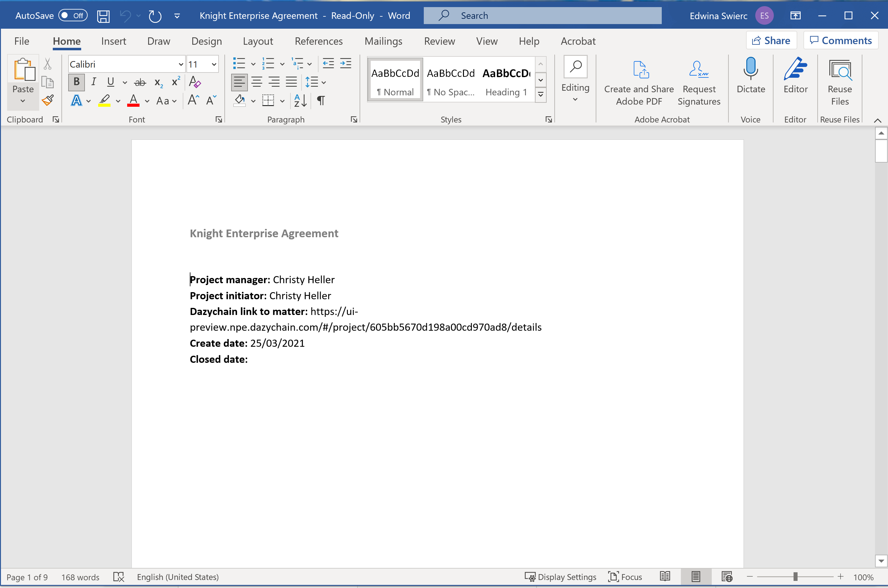Screen dimensions: 888x588
Task: Click the Increase Indent icon
Action: click(345, 63)
